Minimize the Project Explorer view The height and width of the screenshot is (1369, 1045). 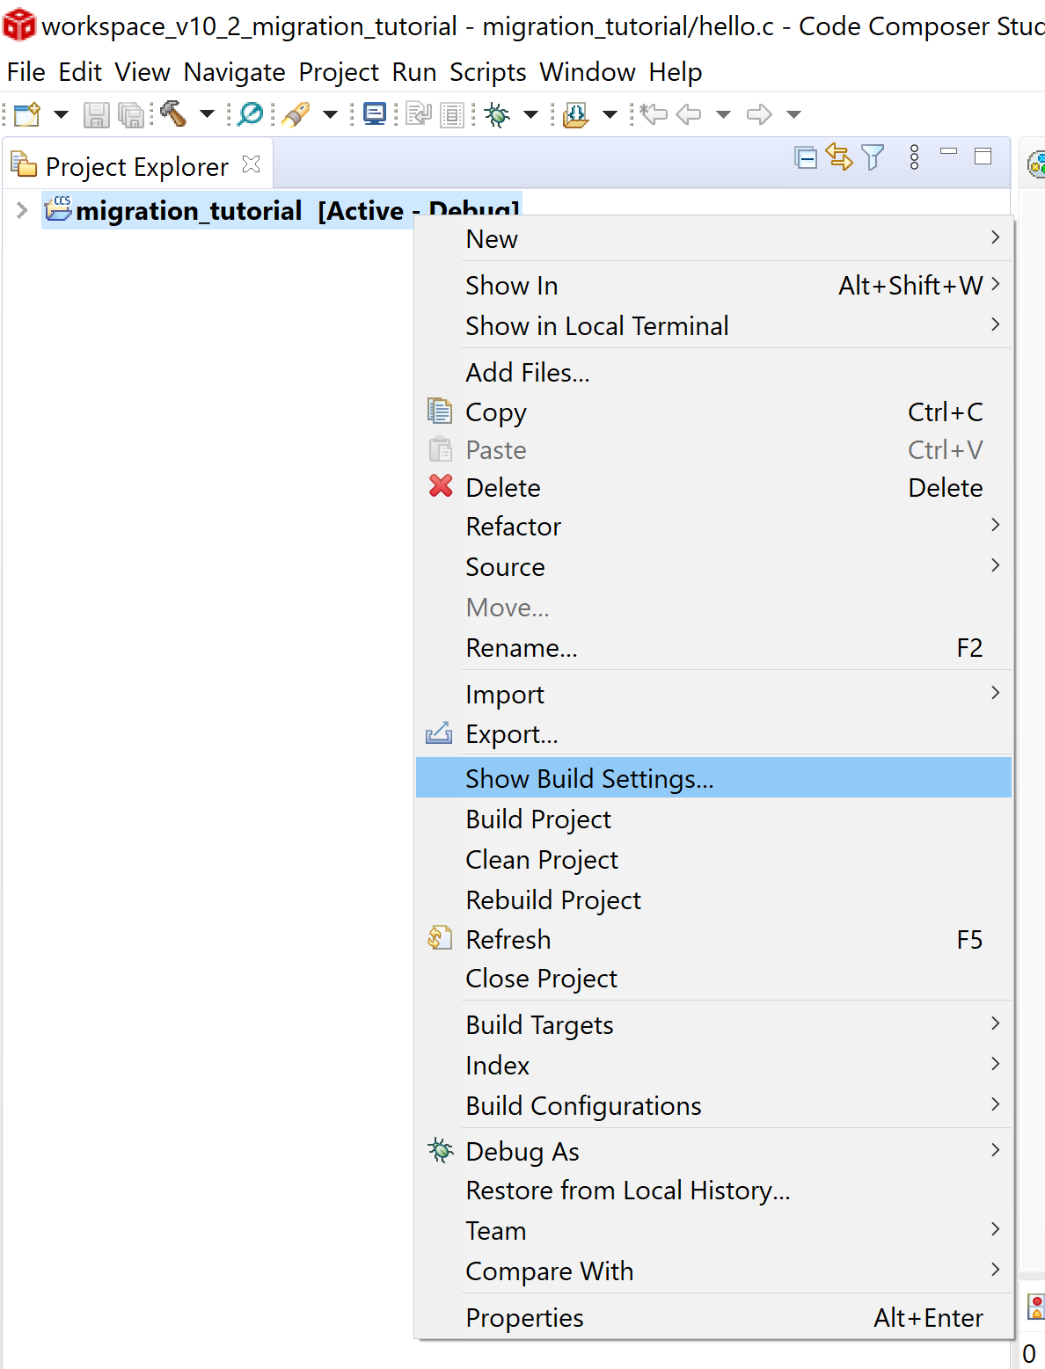pyautogui.click(x=948, y=153)
